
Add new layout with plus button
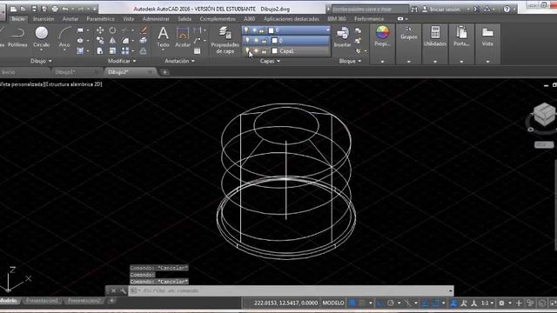[111, 301]
